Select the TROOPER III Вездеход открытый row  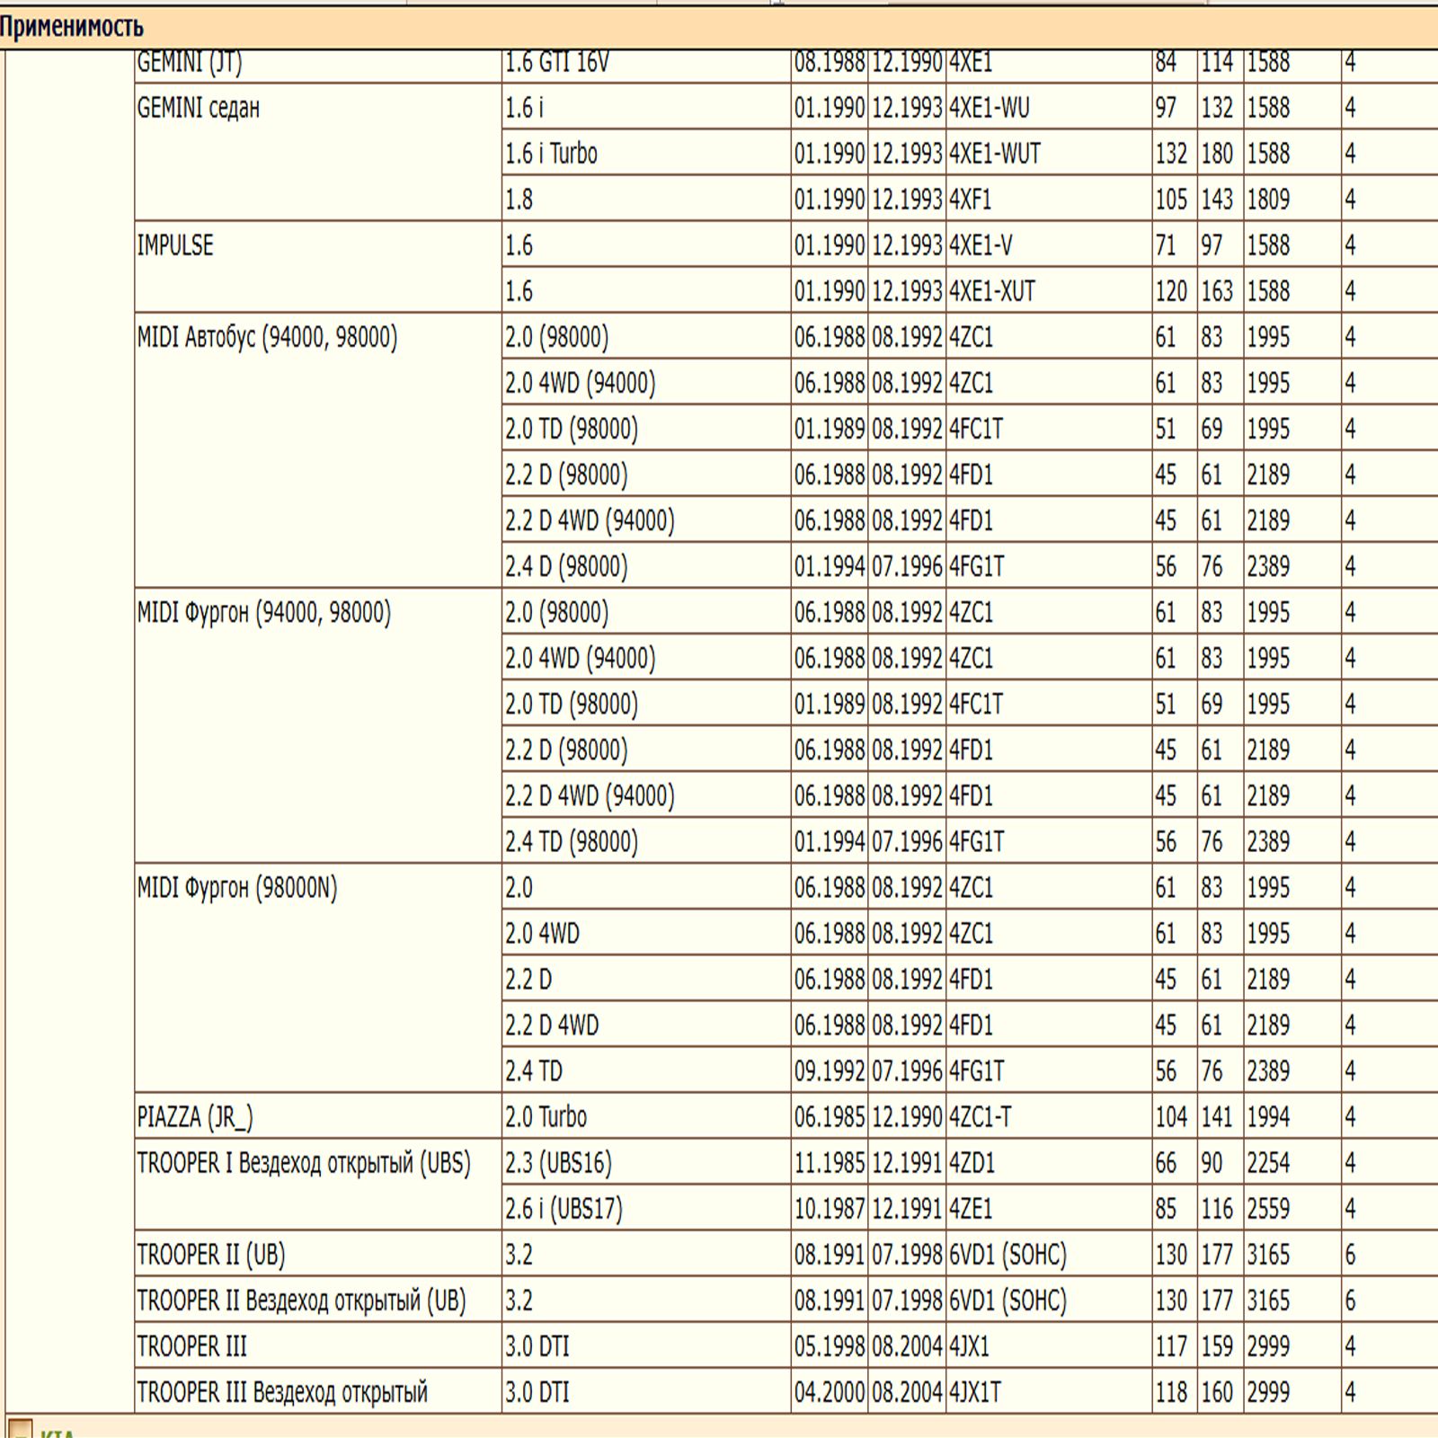click(x=282, y=1392)
